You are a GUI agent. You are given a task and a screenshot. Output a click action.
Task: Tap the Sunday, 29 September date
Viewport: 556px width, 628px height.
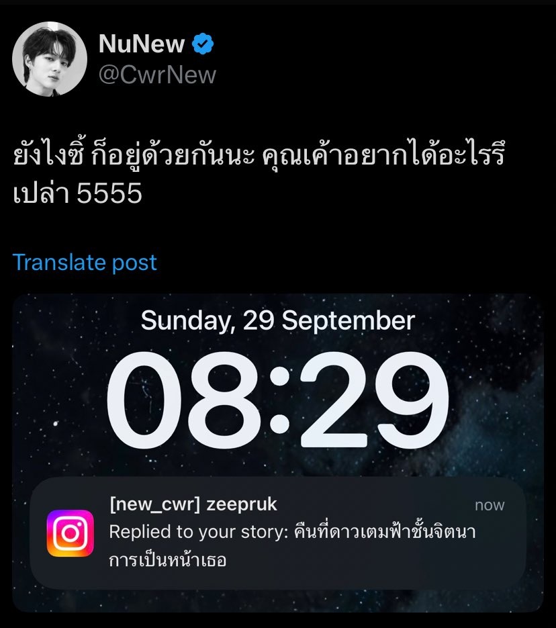278,320
